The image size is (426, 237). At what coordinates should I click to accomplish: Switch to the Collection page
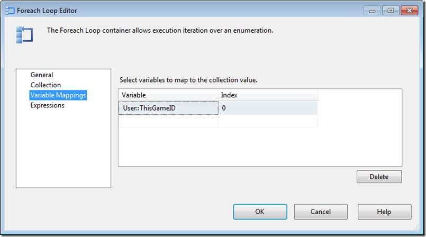tap(46, 85)
